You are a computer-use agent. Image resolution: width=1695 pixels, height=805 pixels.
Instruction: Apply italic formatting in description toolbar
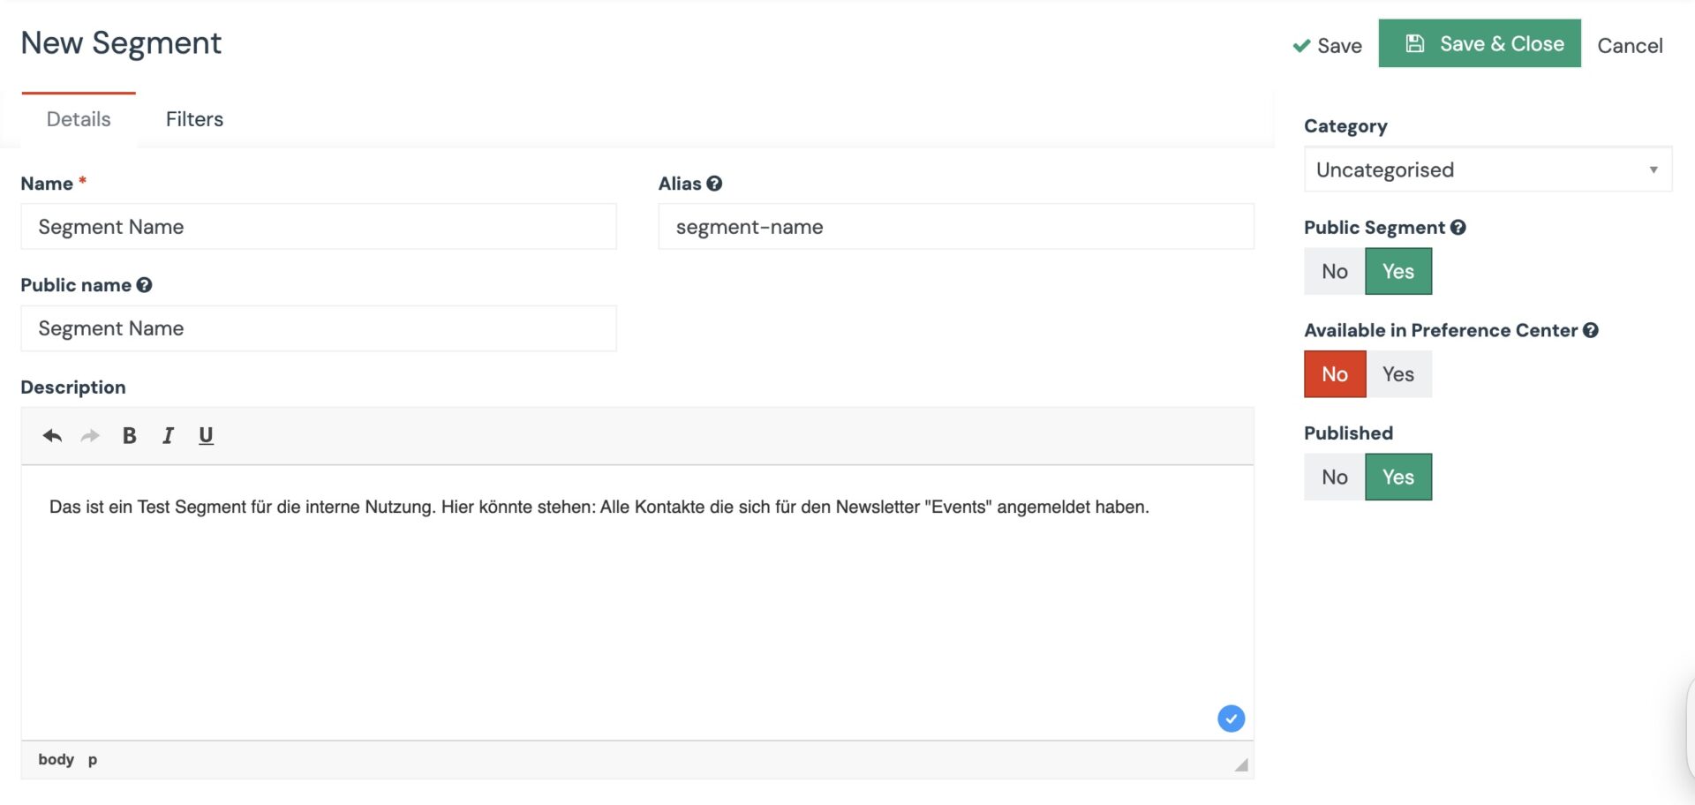point(168,435)
